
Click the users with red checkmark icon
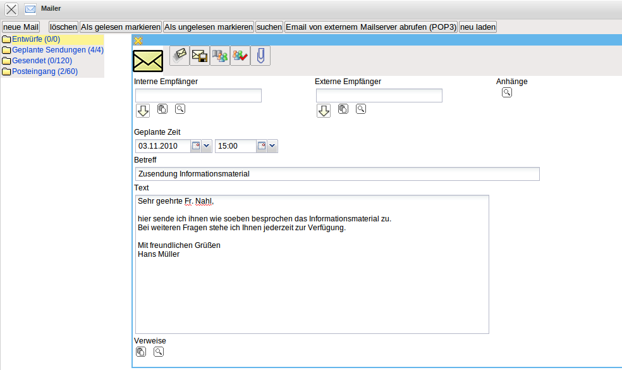pyautogui.click(x=240, y=56)
